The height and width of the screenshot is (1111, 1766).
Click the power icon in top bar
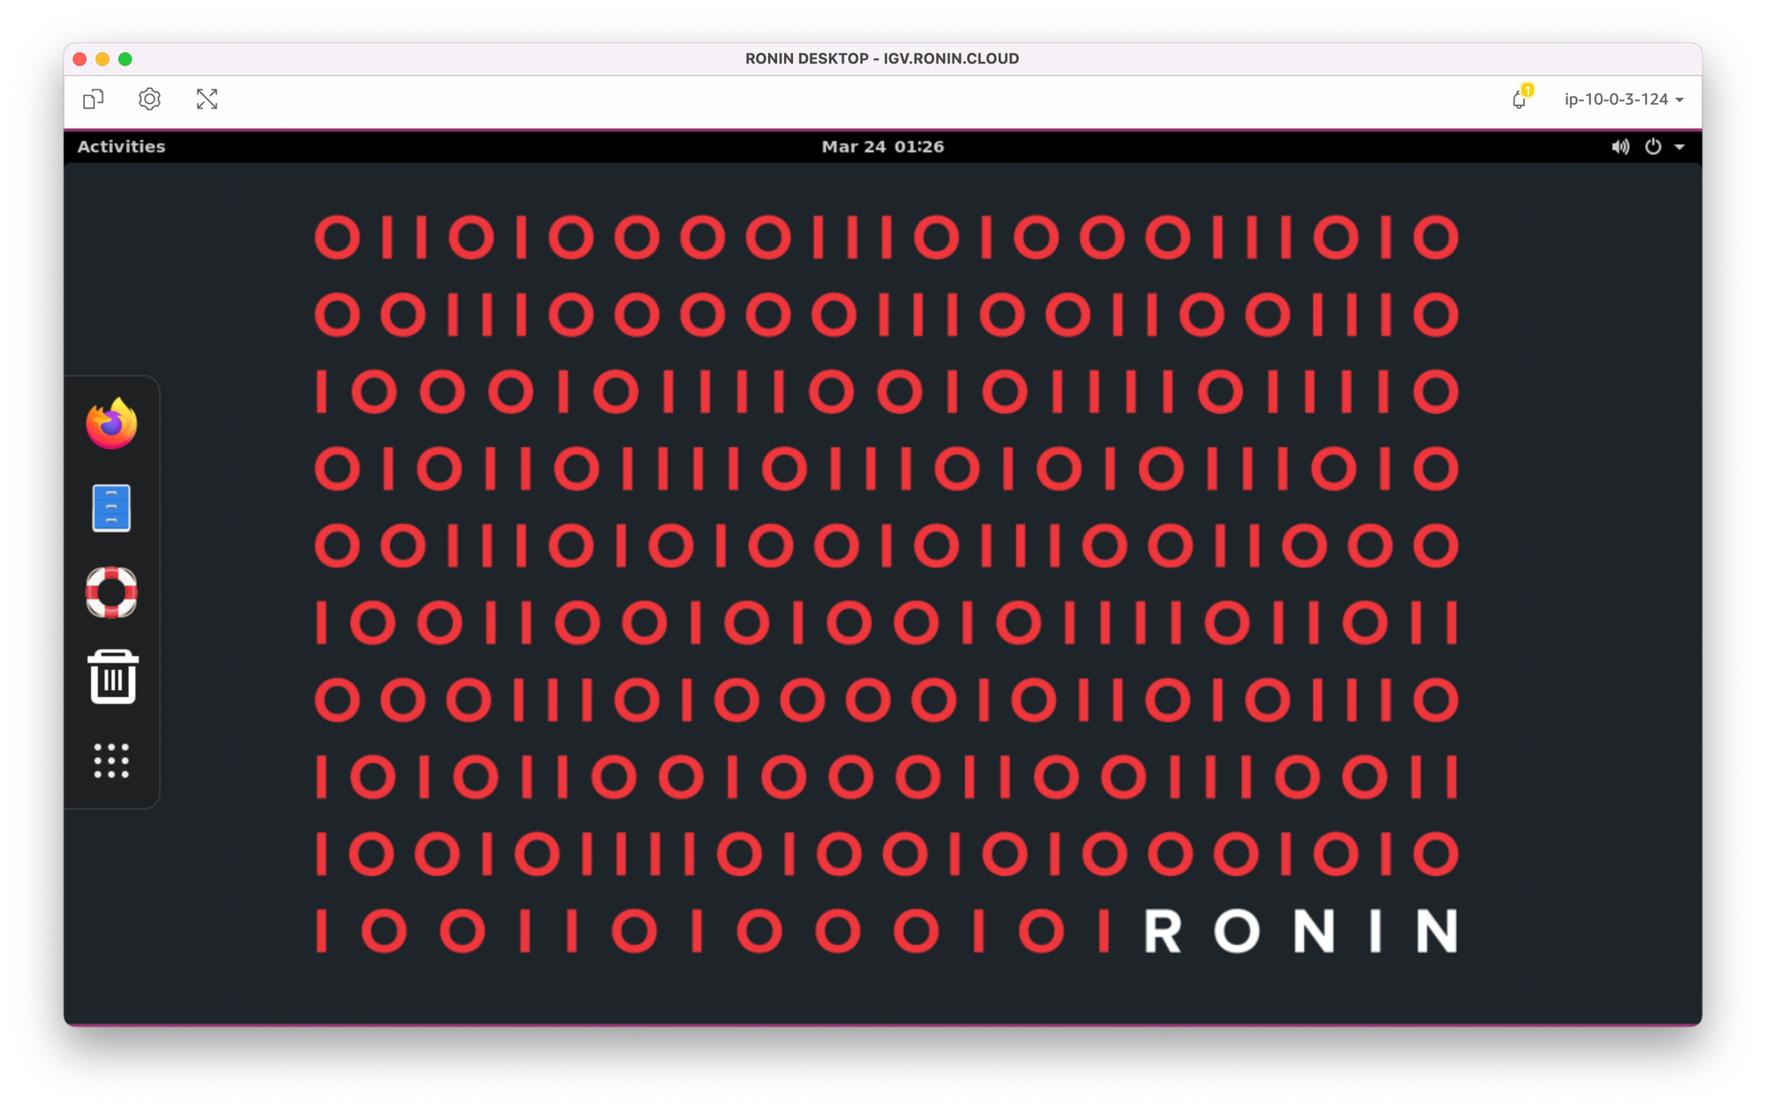[1653, 146]
